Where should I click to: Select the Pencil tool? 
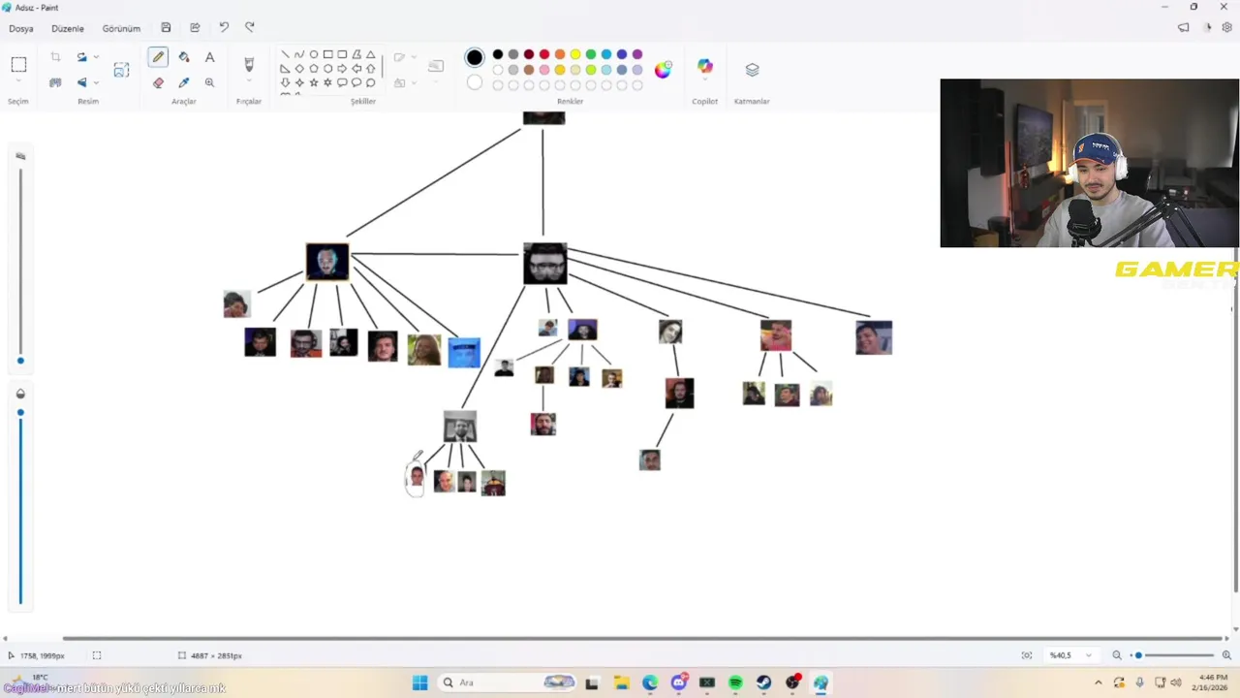[158, 57]
